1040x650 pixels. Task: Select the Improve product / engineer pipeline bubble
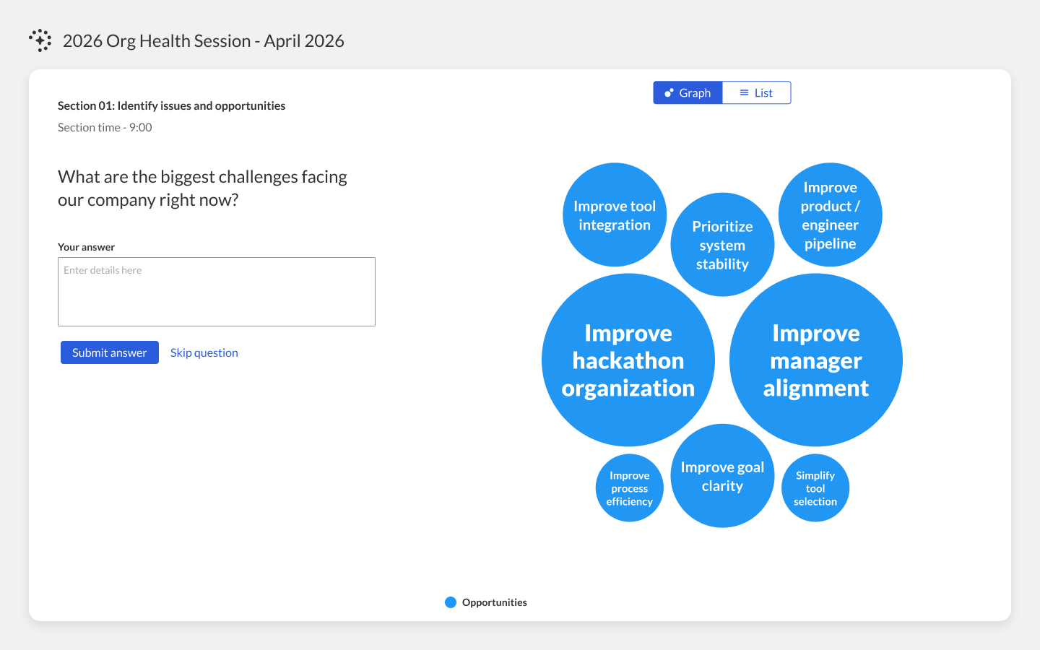point(831,214)
